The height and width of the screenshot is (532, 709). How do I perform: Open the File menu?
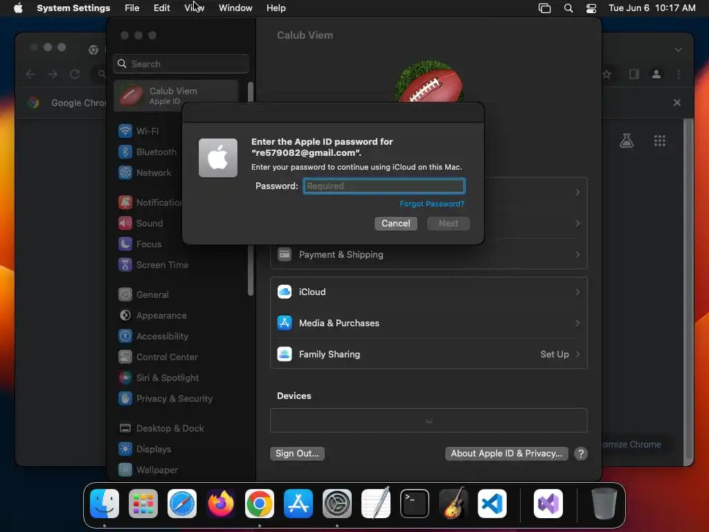132,8
